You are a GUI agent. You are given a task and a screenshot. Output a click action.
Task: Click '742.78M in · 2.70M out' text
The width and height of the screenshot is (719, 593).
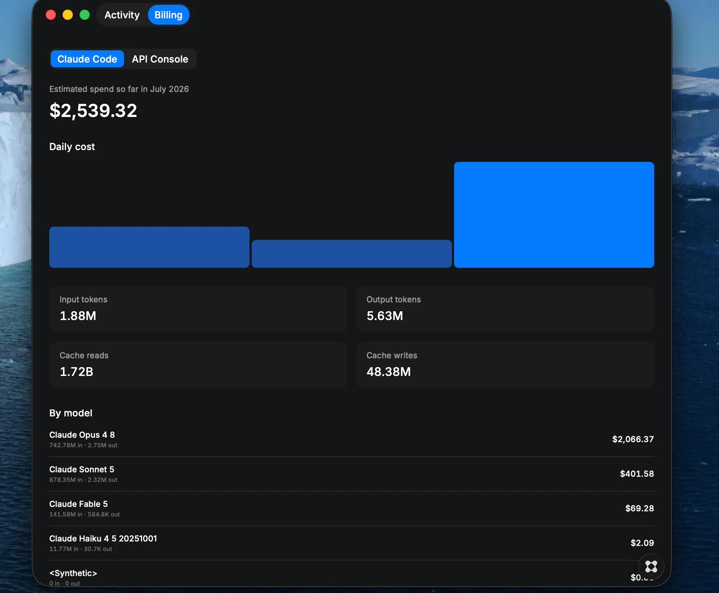83,445
